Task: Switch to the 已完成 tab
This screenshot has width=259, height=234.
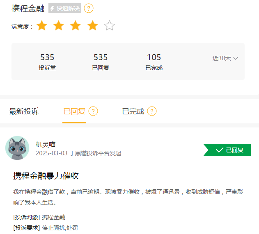Action: pos(133,111)
